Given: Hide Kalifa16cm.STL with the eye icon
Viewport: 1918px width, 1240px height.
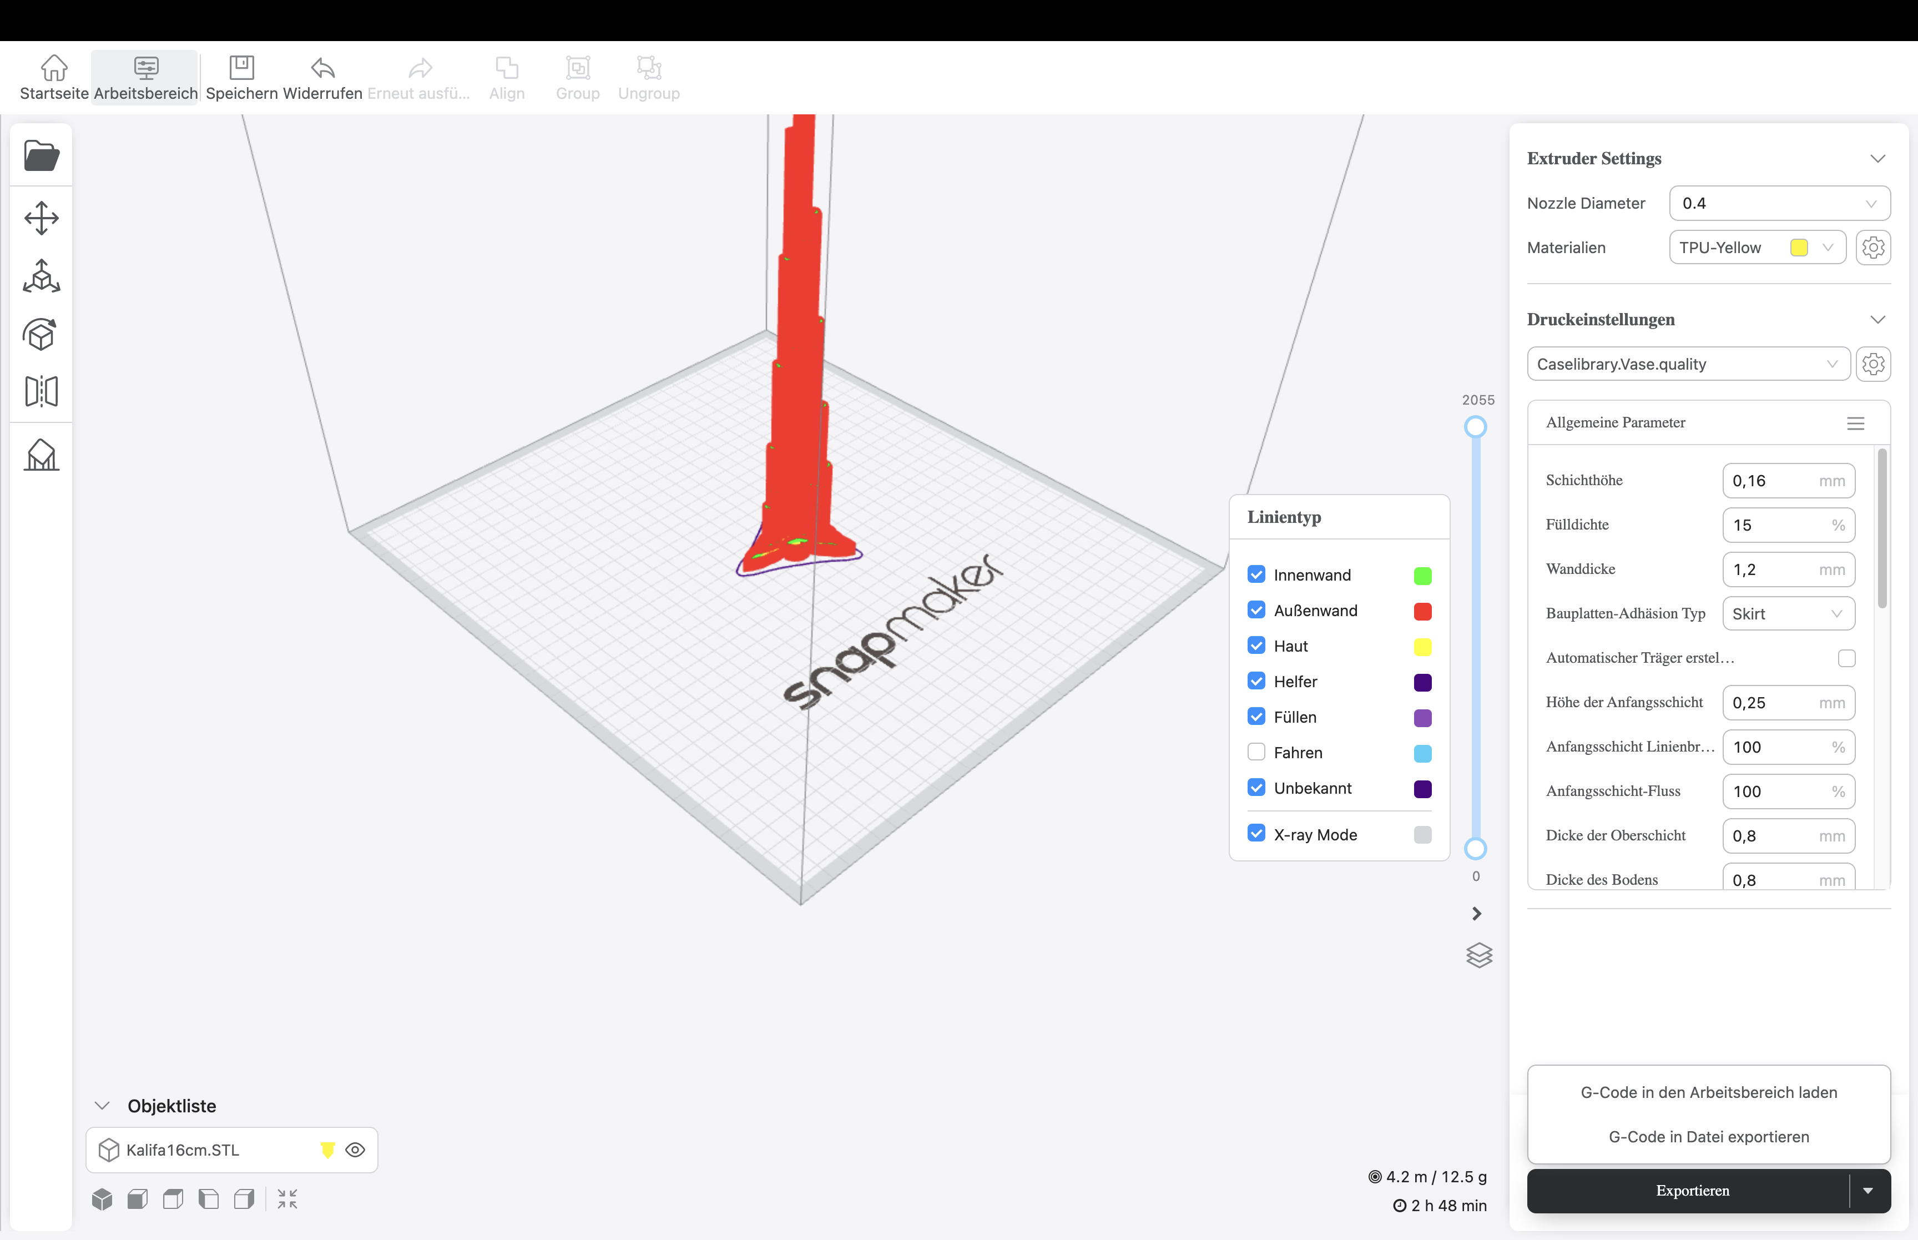Looking at the screenshot, I should tap(355, 1150).
